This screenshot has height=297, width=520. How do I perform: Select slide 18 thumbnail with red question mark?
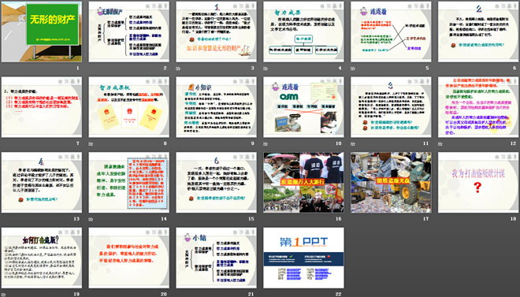[478, 182]
